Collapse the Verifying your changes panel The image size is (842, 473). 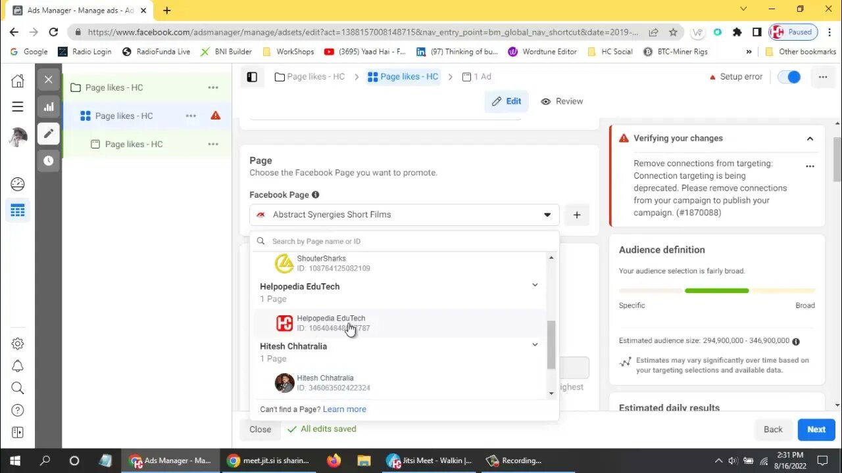pyautogui.click(x=810, y=139)
